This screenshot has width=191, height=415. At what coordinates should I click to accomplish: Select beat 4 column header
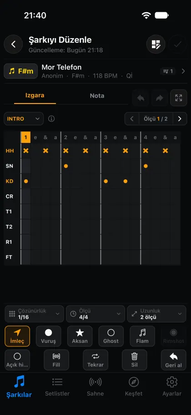(146, 137)
